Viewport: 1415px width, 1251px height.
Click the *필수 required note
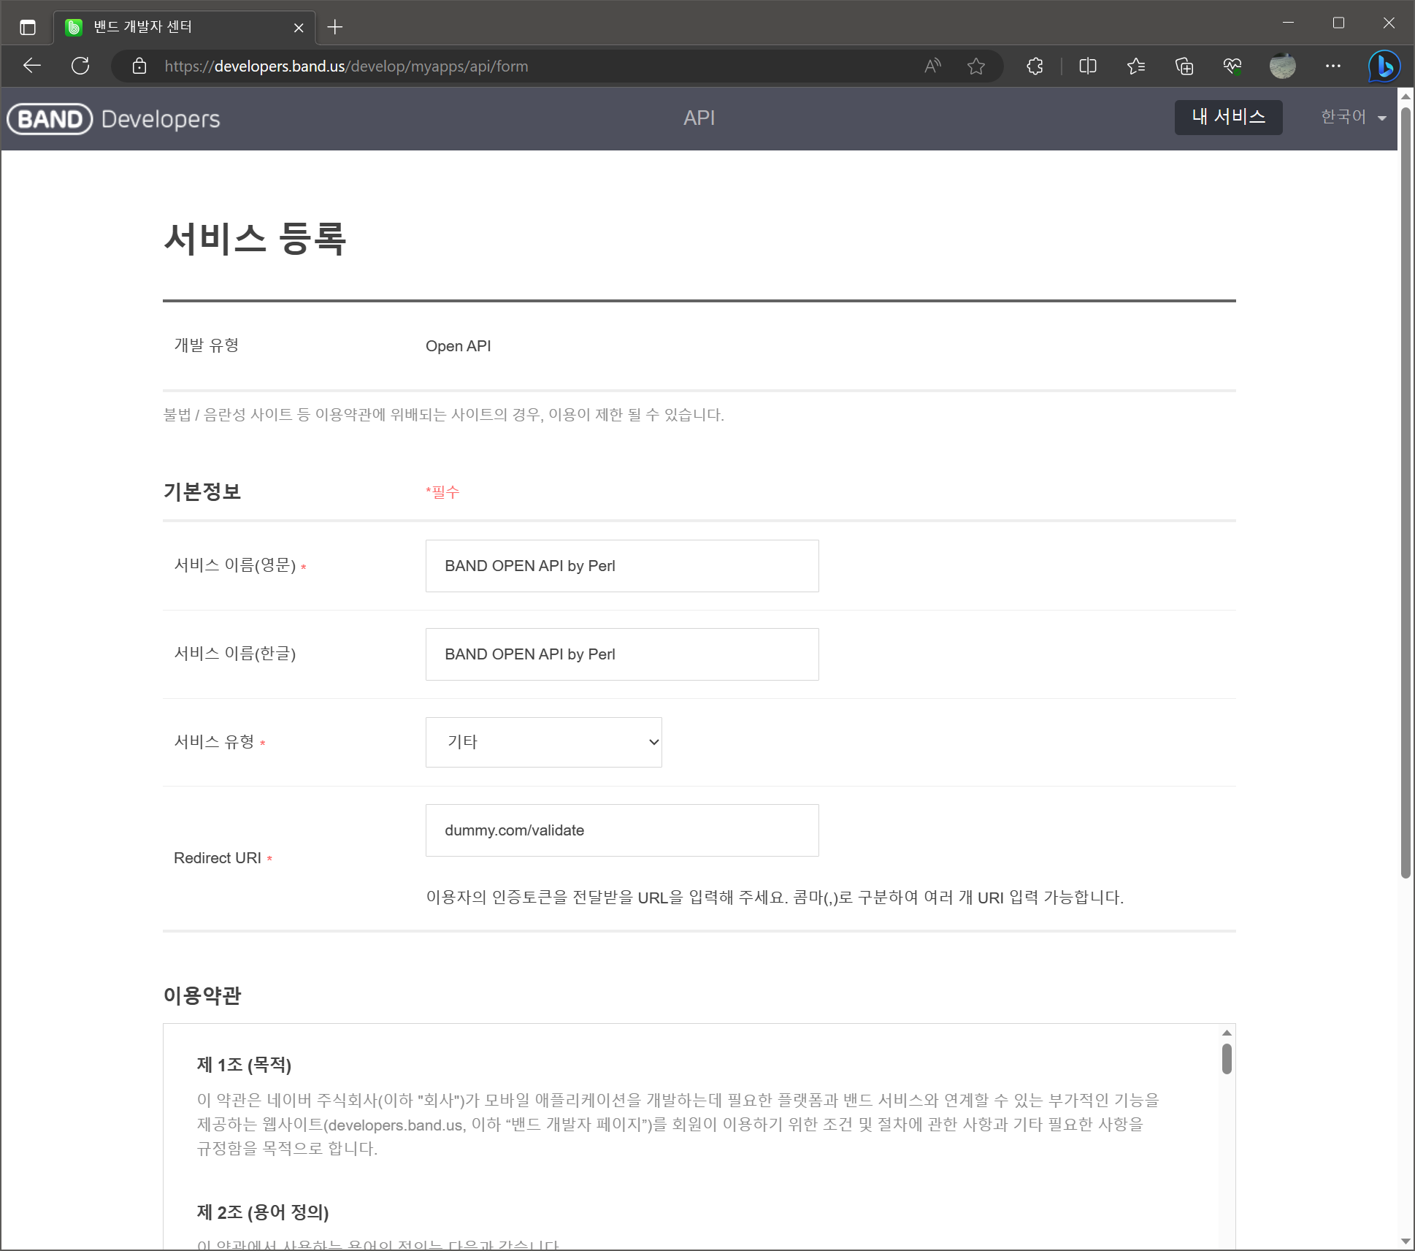[x=442, y=492]
